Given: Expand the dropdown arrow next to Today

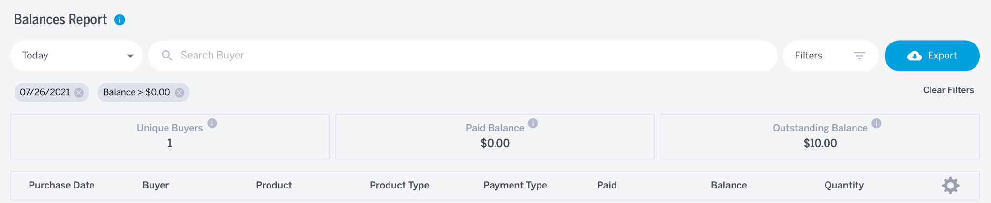Looking at the screenshot, I should [x=130, y=56].
